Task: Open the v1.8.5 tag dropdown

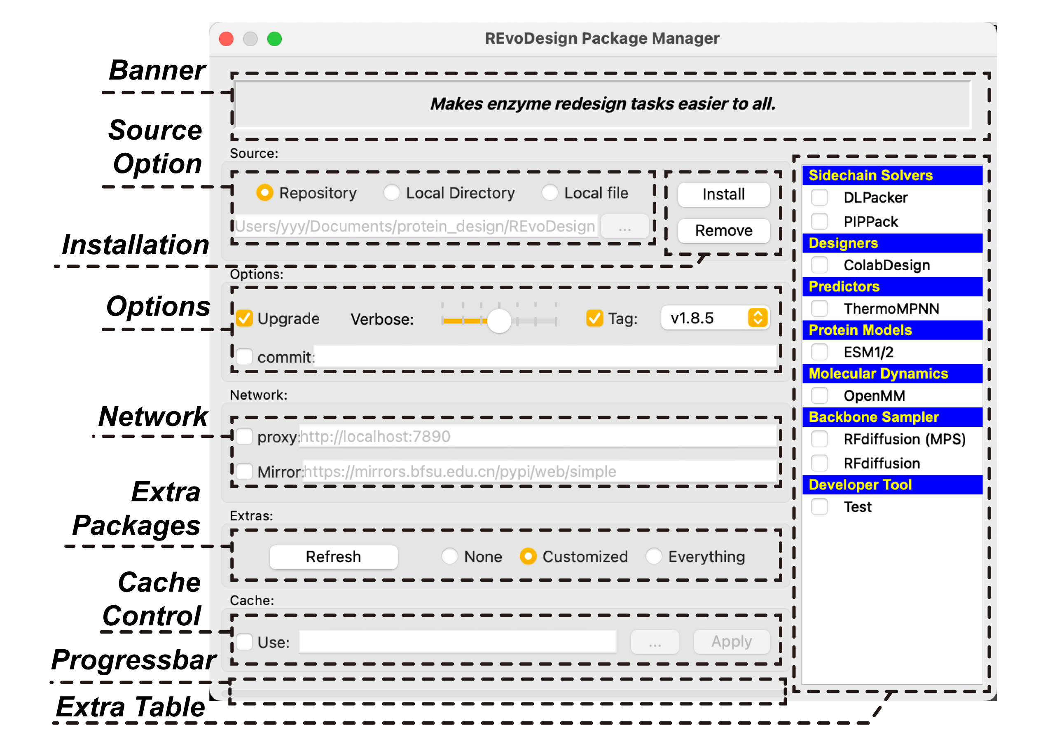Action: (715, 318)
